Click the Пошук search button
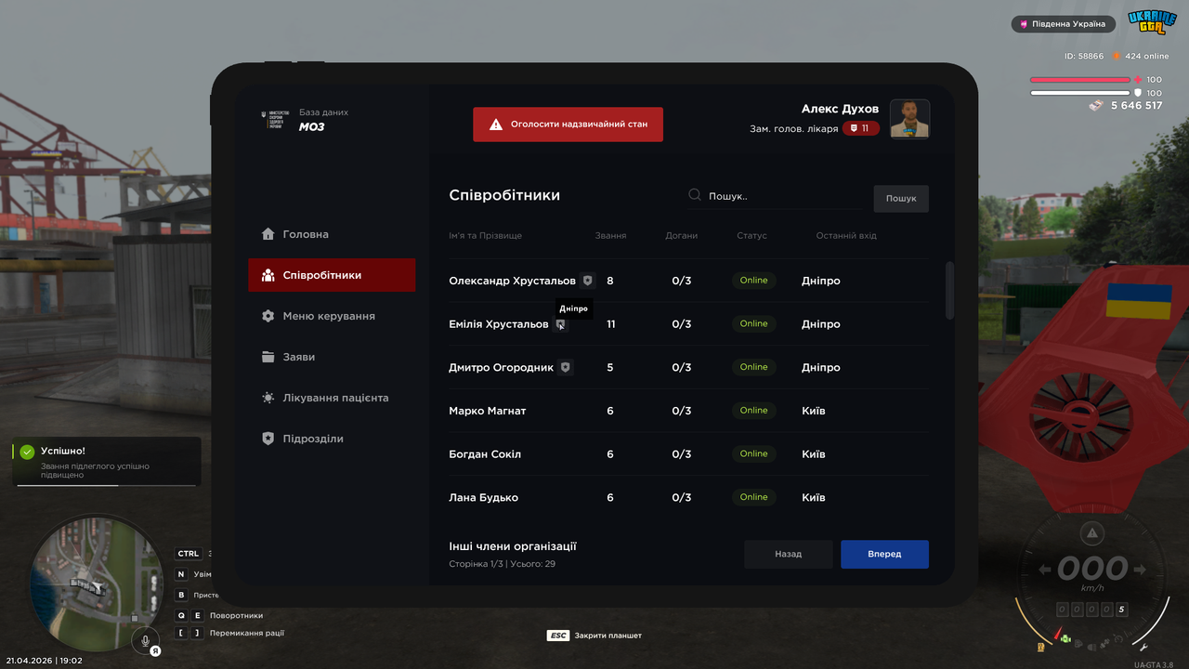This screenshot has height=669, width=1189. point(901,198)
